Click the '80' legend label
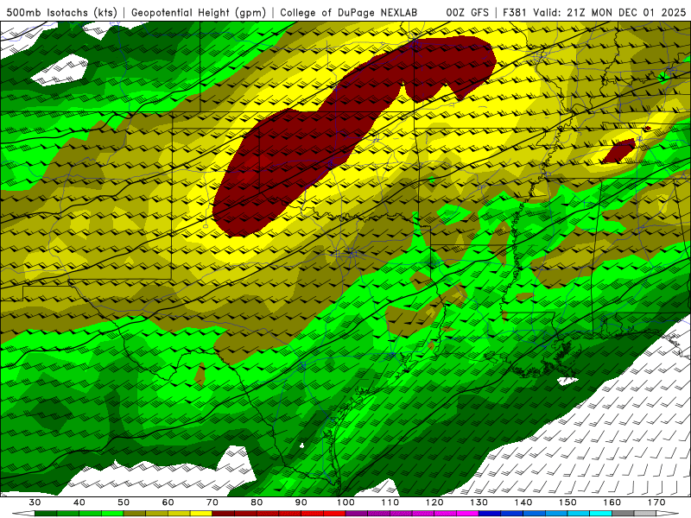This screenshot has height=518, width=691. (257, 502)
